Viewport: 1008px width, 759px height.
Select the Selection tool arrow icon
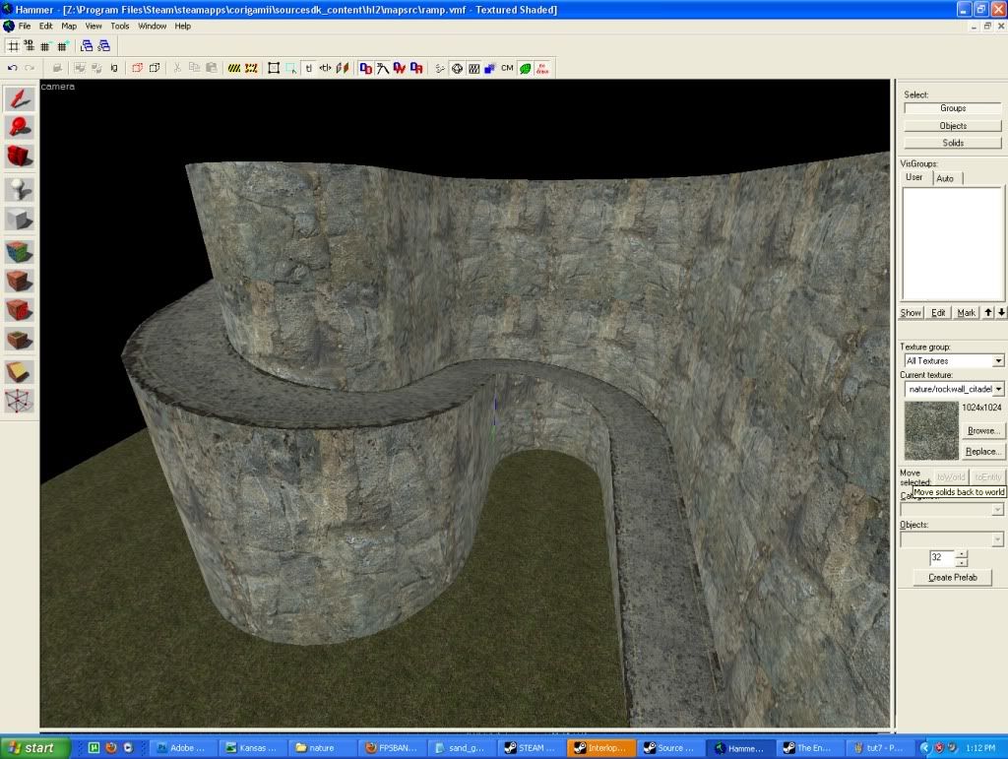pos(19,98)
